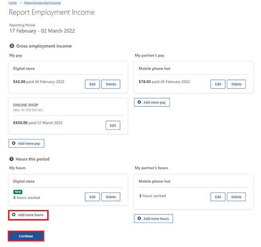Add more hours under My hours
This screenshot has width=261, height=247.
28,215
